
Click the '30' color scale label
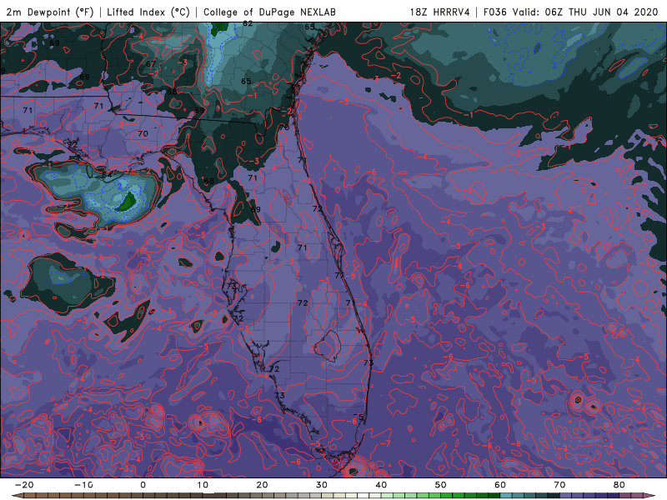coord(322,485)
